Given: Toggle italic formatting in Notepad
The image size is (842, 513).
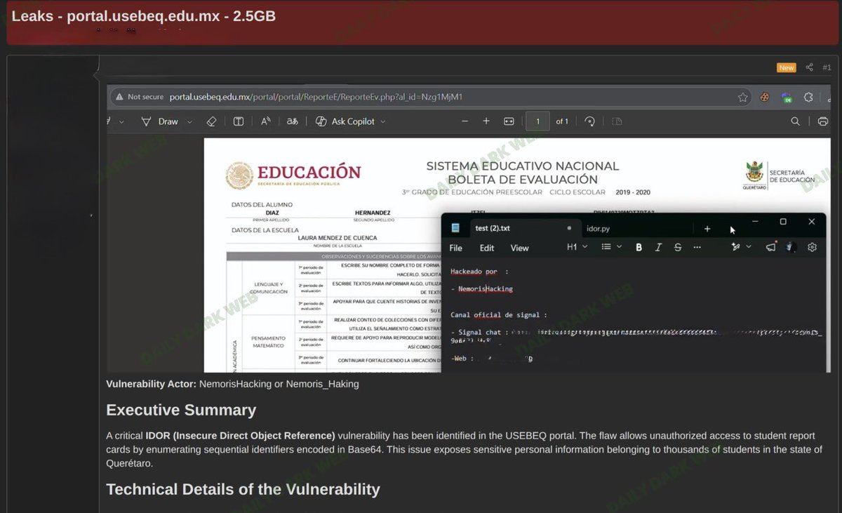Looking at the screenshot, I should [x=658, y=247].
